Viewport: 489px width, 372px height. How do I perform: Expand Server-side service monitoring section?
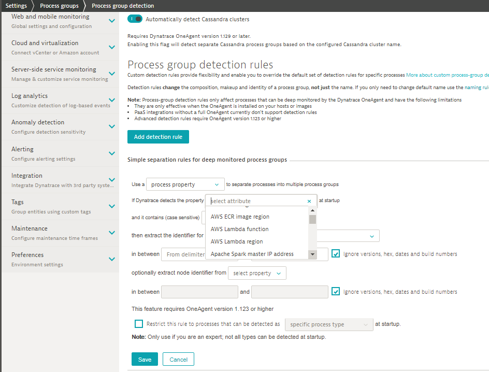click(x=112, y=74)
